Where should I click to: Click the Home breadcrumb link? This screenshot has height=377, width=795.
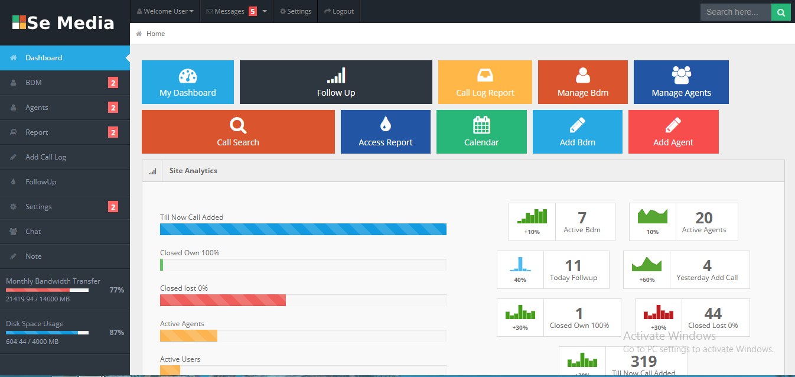coord(156,34)
